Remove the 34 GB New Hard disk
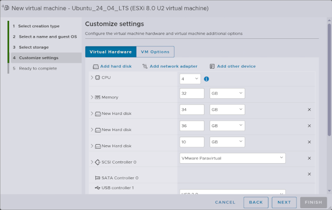Viewport: 332px width, 210px height. [309, 110]
